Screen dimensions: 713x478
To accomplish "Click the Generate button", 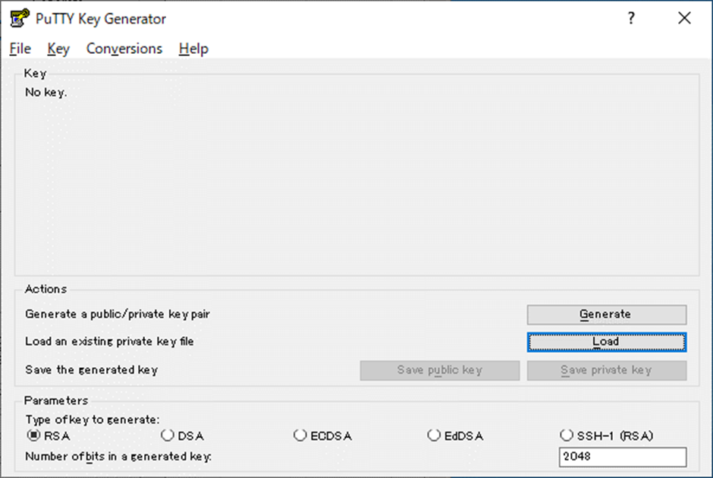I will pyautogui.click(x=607, y=314).
